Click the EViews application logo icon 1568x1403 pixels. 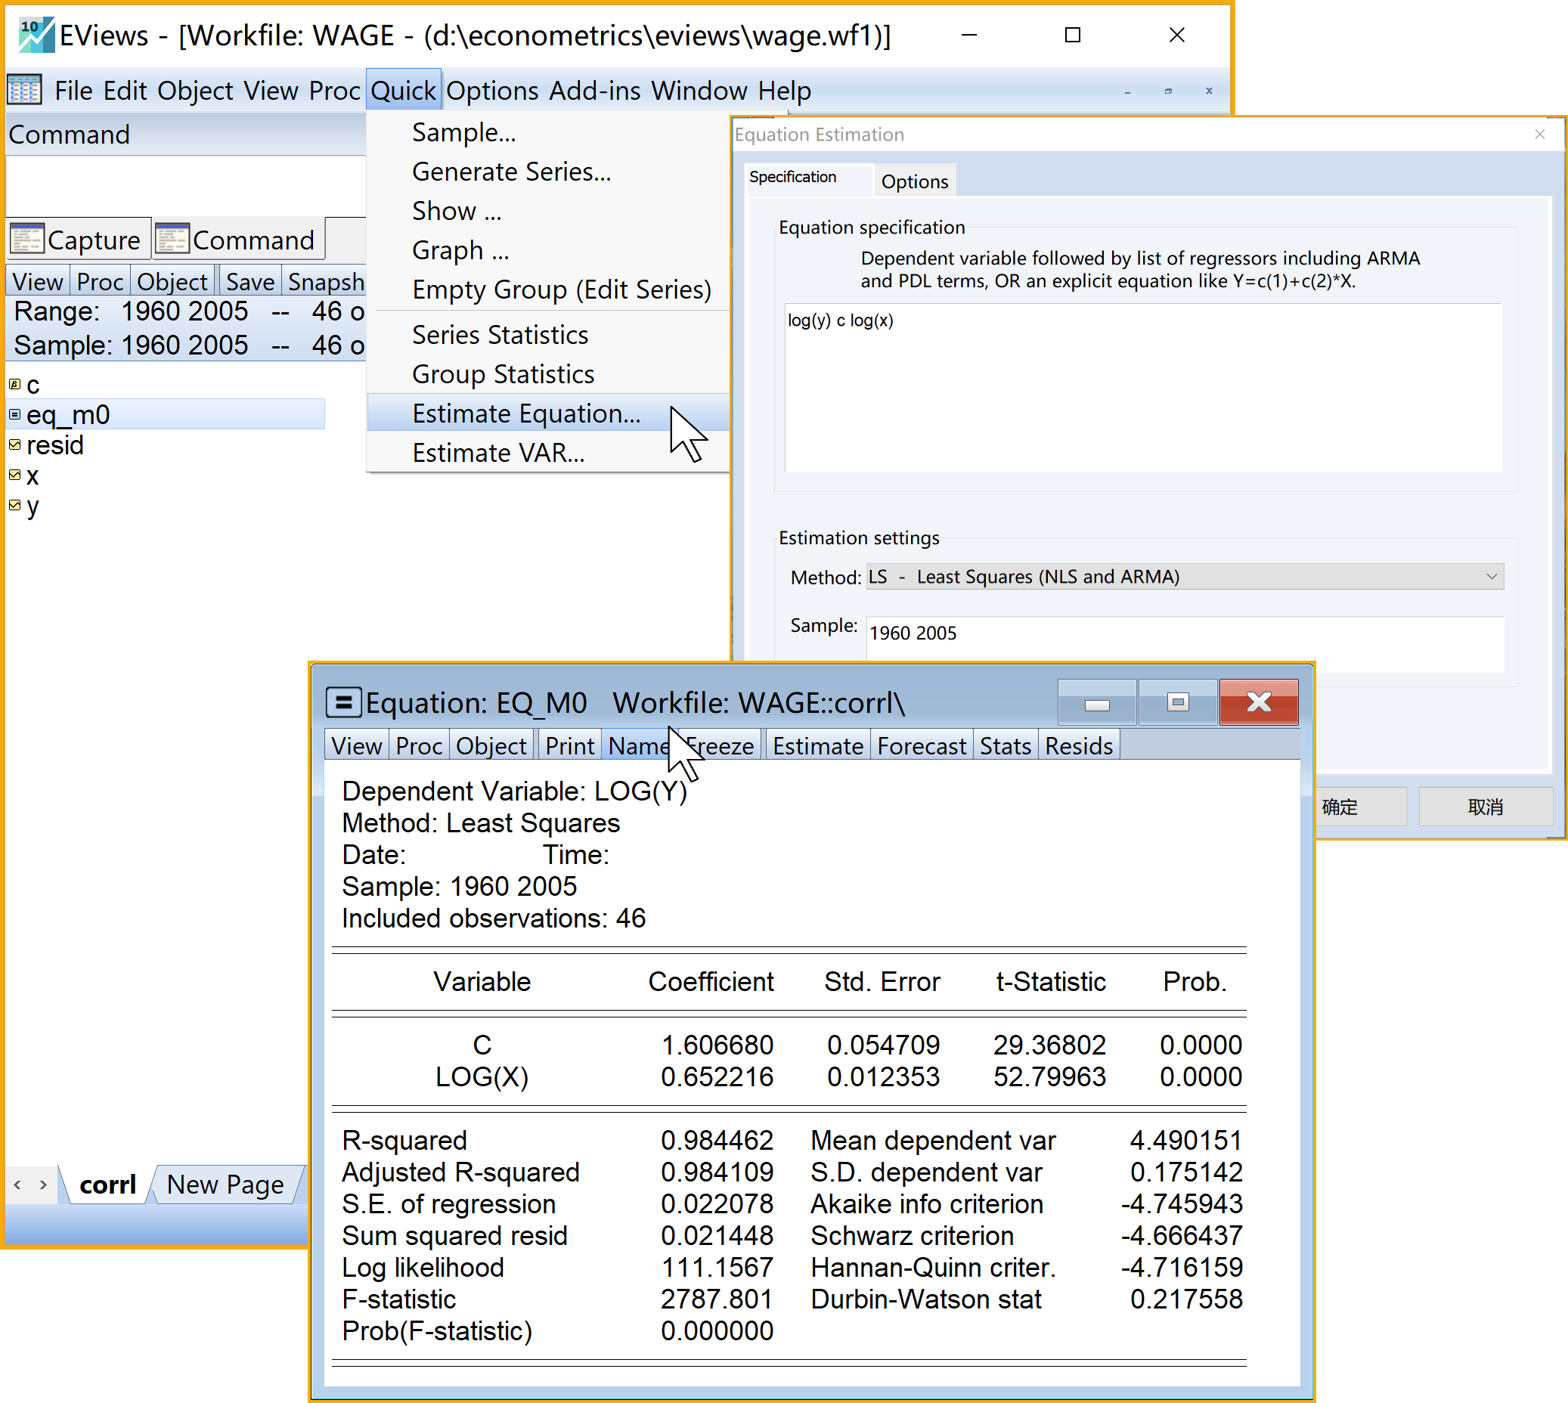[x=36, y=35]
